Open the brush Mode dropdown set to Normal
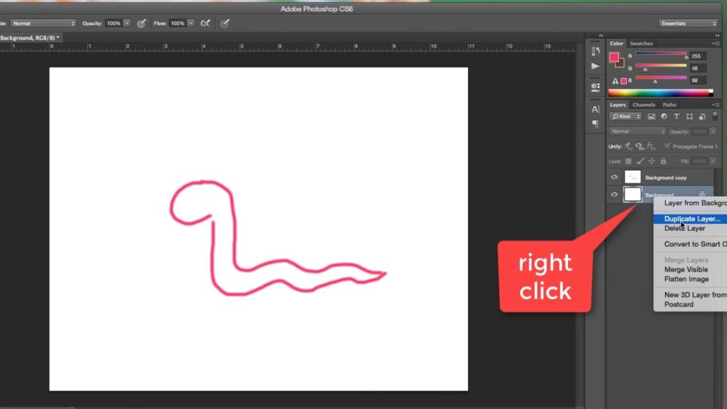This screenshot has height=409, width=727. coord(43,23)
